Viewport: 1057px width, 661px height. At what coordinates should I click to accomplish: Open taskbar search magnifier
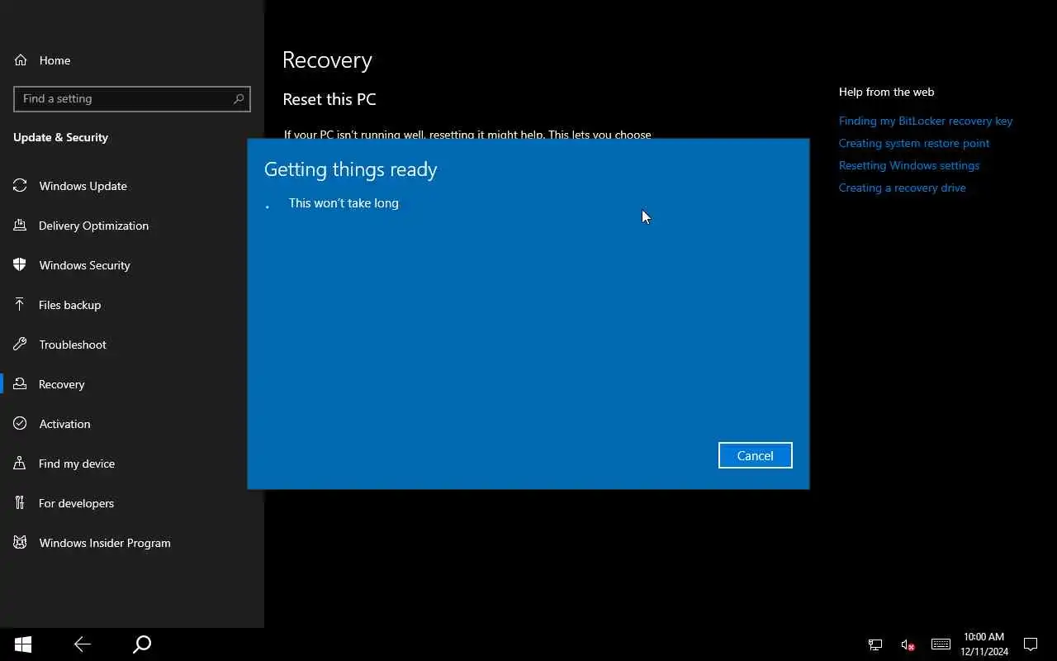point(142,644)
